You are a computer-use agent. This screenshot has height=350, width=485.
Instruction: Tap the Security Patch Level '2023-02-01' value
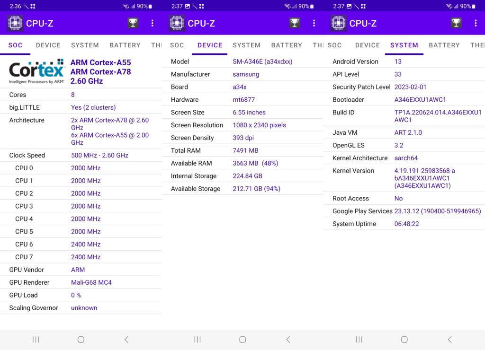tap(410, 87)
